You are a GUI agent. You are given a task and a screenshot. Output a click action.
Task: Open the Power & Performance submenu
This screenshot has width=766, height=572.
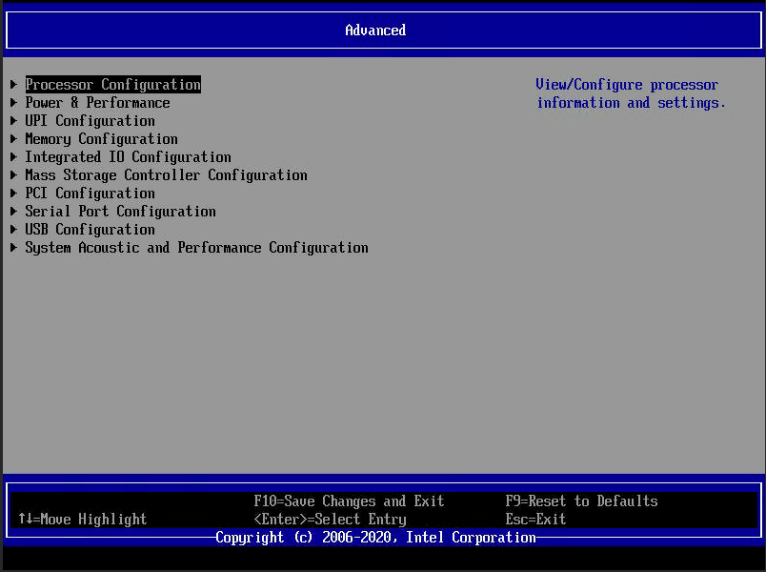pyautogui.click(x=97, y=102)
